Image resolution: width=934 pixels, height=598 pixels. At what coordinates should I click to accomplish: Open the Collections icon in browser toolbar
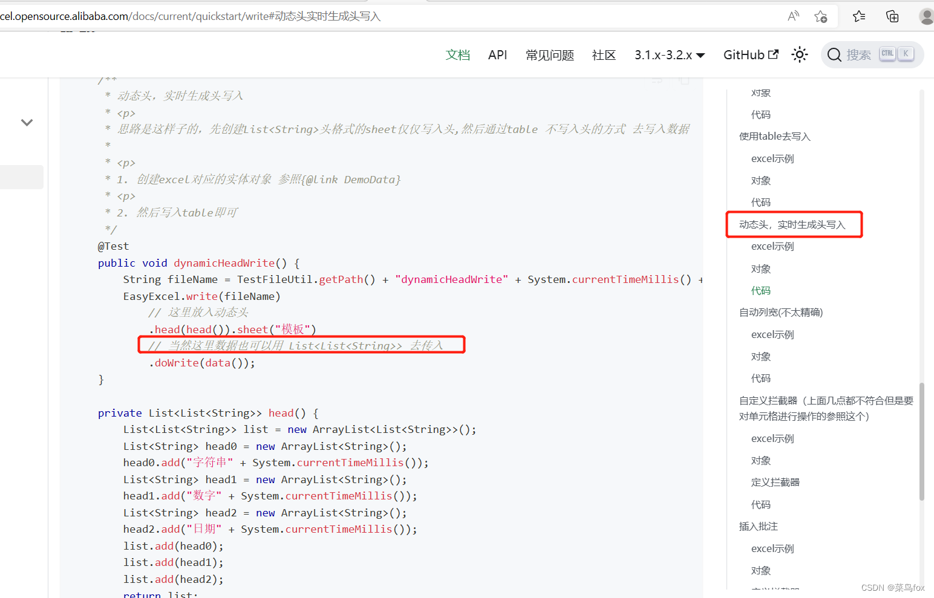click(x=892, y=16)
